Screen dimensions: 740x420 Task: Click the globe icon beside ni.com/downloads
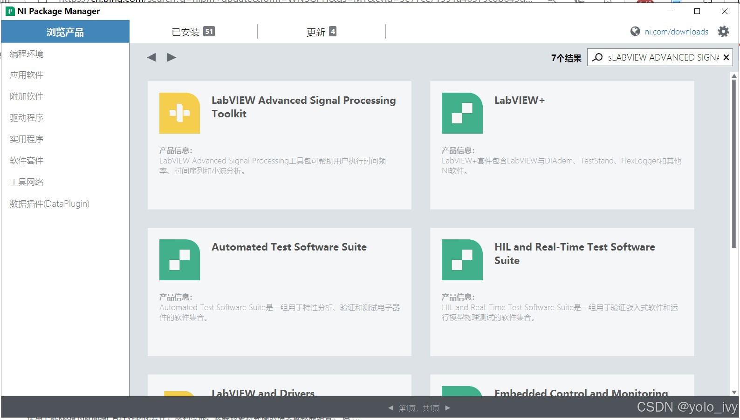click(x=635, y=31)
